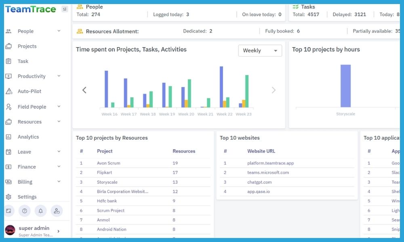Click the tall blue Week 22 bar
This screenshot has height=242, width=404.
coord(221,87)
